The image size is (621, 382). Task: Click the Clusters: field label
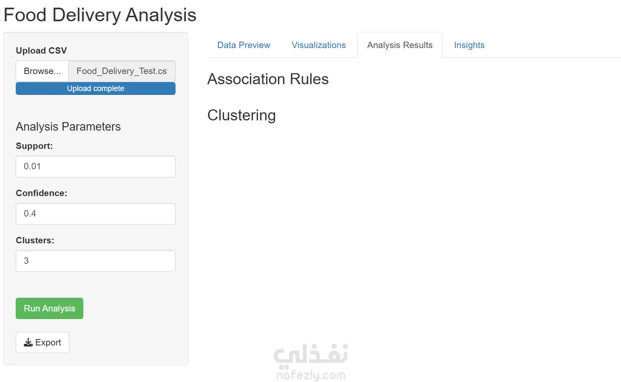[x=35, y=240]
